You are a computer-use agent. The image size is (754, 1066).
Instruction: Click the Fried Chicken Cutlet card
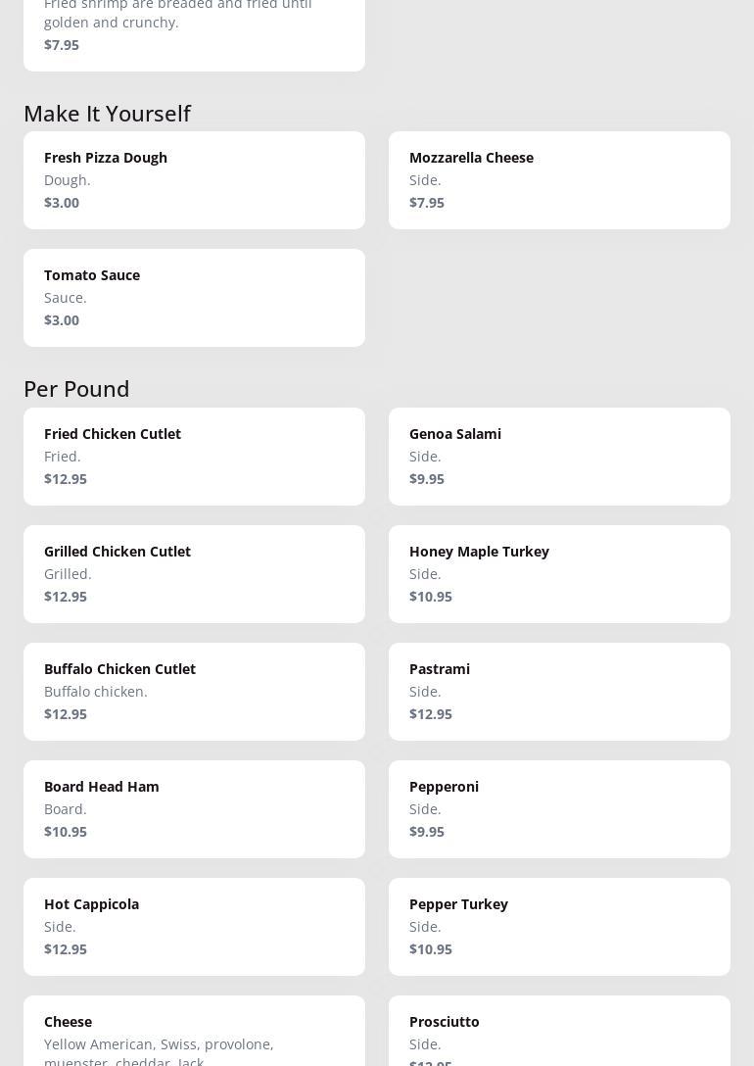(x=194, y=457)
